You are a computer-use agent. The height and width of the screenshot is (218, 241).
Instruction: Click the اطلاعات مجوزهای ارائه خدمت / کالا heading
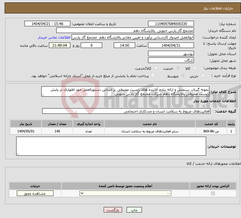pos(213,164)
